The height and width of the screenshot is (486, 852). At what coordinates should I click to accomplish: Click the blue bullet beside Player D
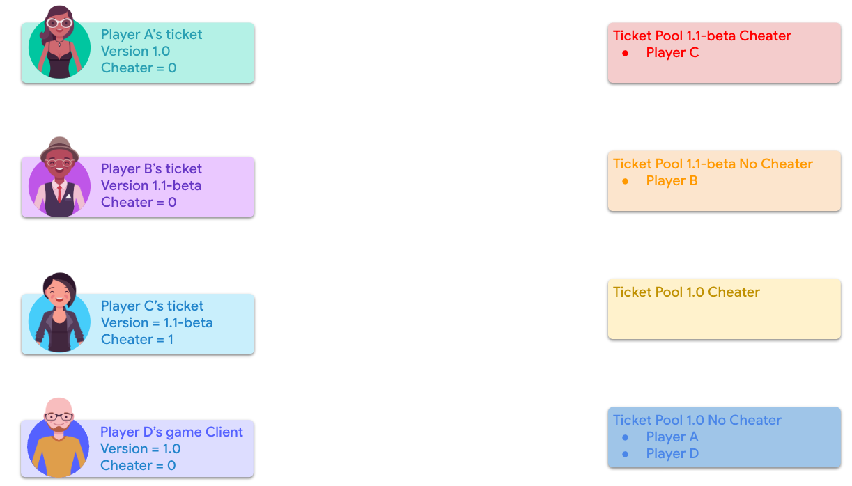click(625, 454)
